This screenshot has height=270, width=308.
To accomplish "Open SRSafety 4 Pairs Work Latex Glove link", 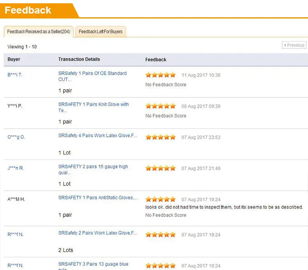I will click(98, 136).
